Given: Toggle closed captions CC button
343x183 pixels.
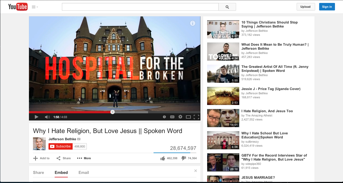Looking at the screenshot, I should 172,117.
